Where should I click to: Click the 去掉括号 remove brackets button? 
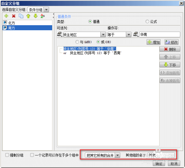tap(170, 80)
